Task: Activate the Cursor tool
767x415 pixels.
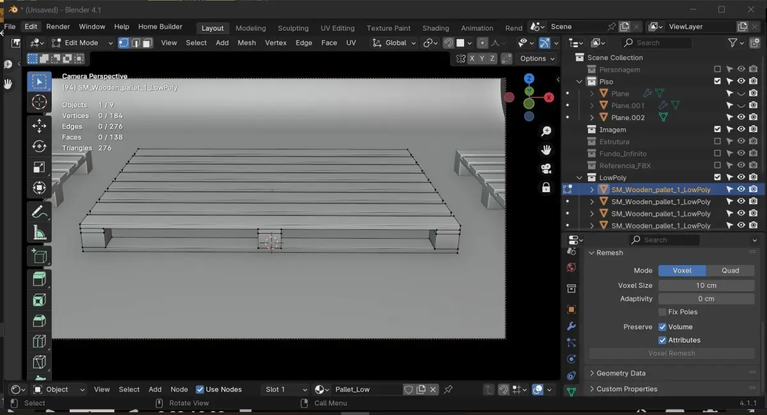Action: [x=39, y=102]
